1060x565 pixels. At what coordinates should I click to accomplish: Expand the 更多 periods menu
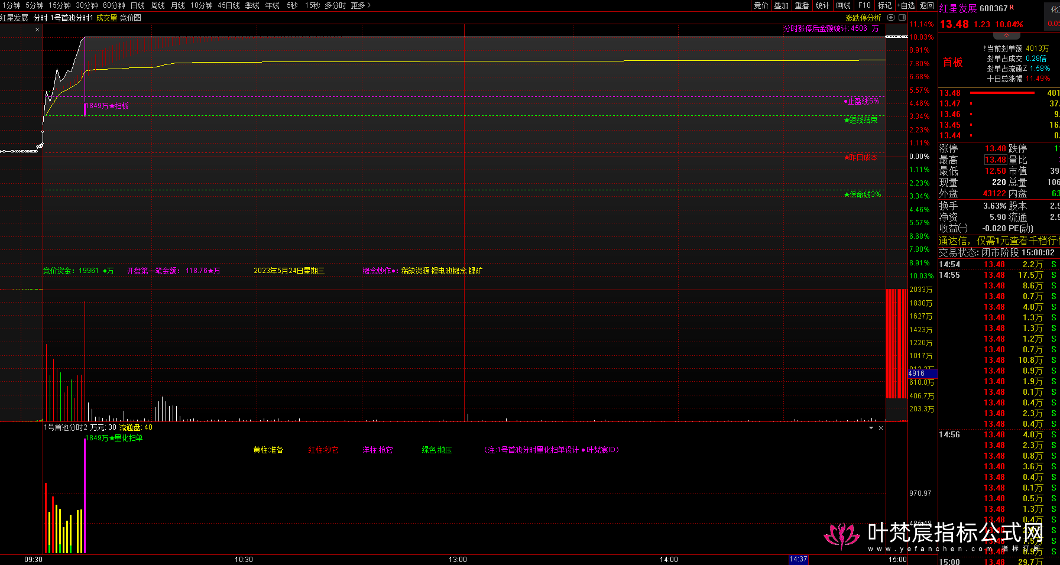coord(361,5)
